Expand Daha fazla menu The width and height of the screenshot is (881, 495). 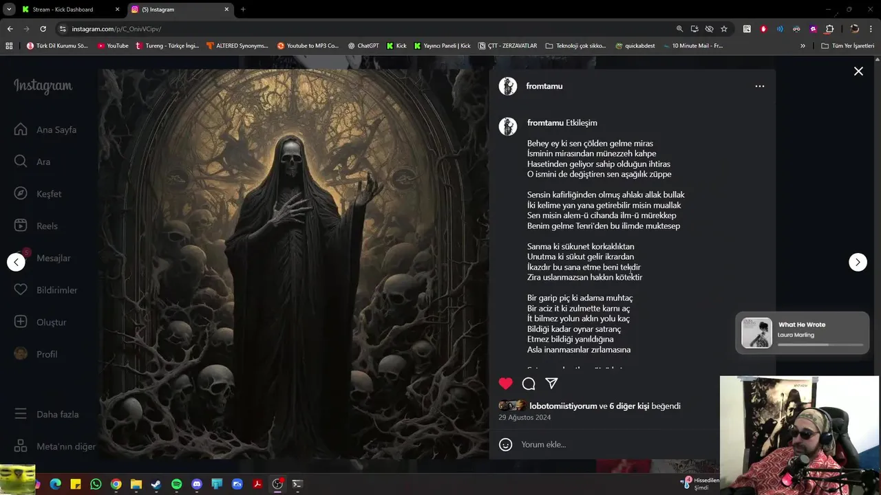47,415
